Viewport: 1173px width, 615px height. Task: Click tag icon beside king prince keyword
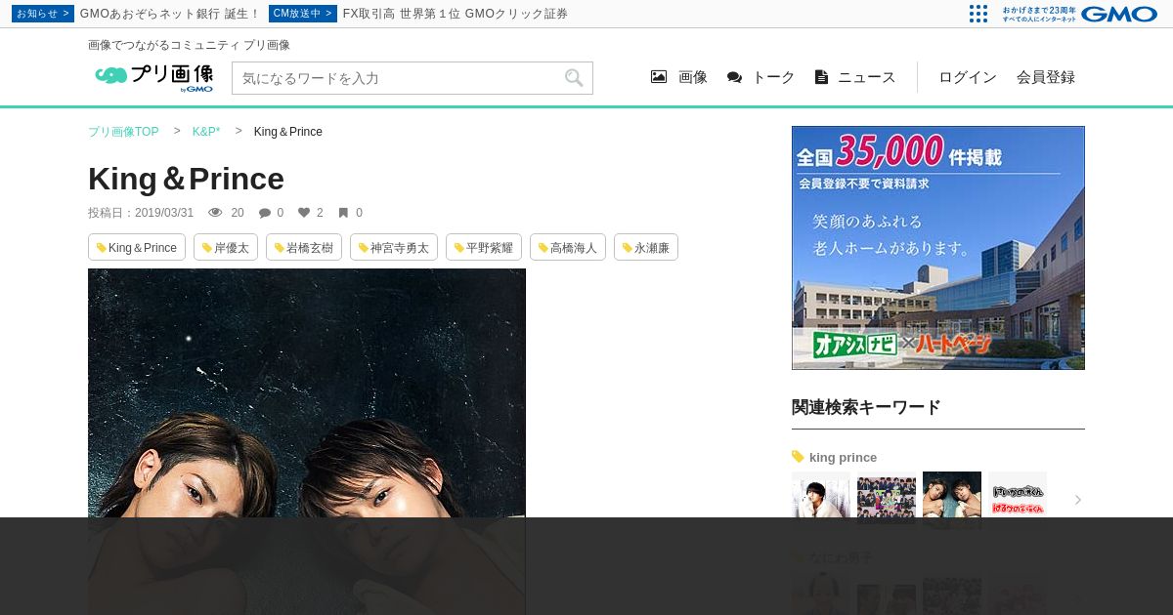[798, 457]
